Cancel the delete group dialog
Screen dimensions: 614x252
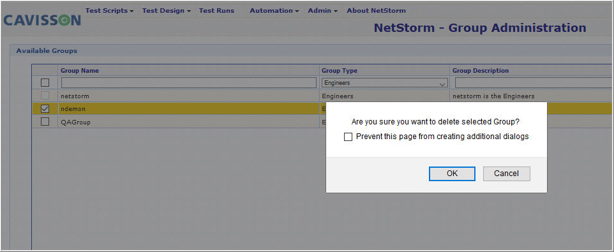[506, 174]
